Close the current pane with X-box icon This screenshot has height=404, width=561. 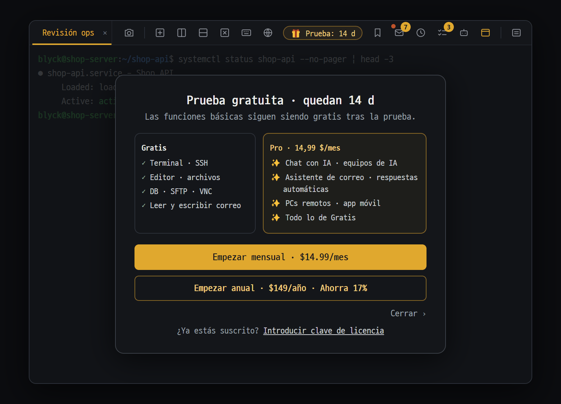(x=225, y=33)
